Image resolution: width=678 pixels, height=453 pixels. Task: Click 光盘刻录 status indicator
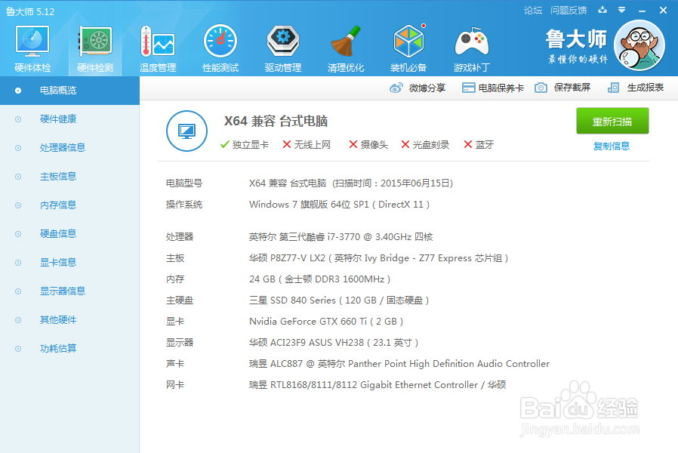pos(425,145)
